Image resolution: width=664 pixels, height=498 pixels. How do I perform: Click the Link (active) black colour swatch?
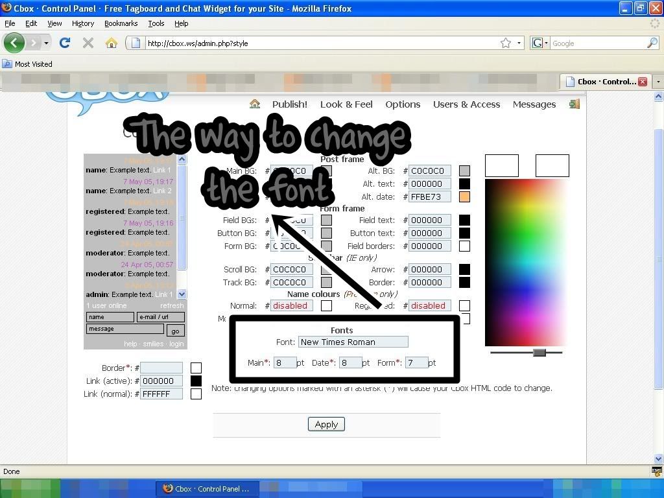coord(196,381)
